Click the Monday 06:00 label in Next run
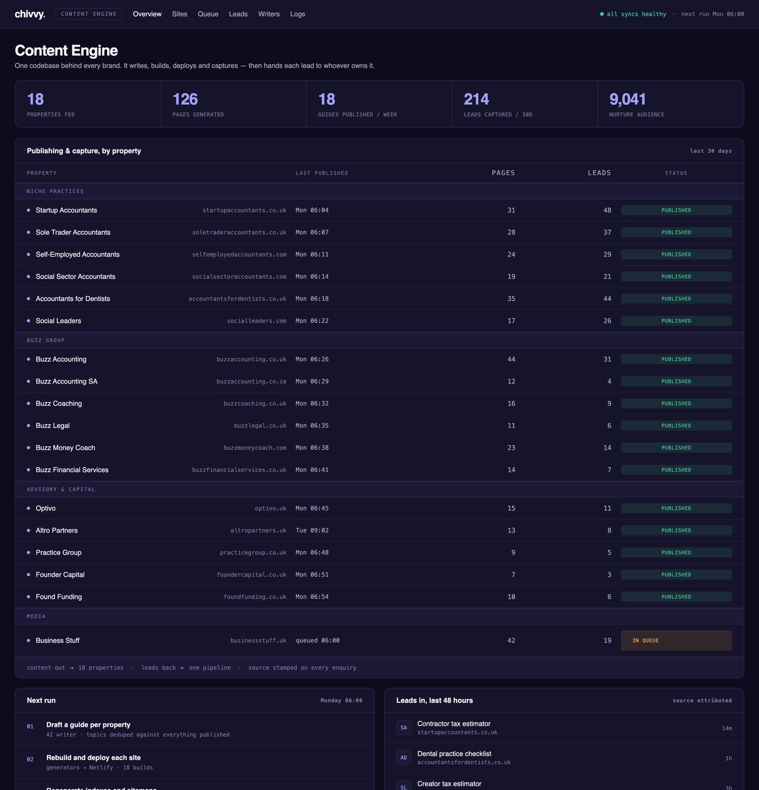The height and width of the screenshot is (790, 759). point(341,700)
